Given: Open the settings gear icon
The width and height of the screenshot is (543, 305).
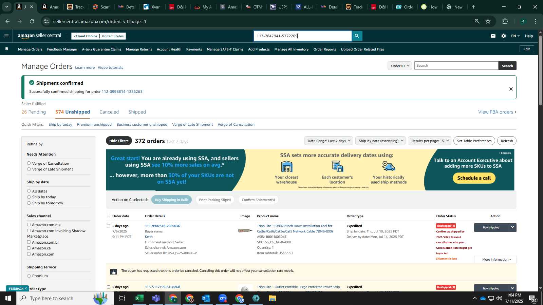Looking at the screenshot, I should [504, 36].
